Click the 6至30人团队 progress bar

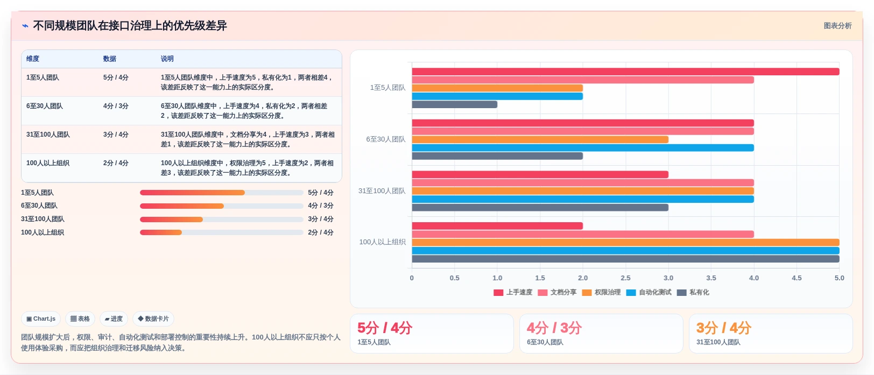pos(222,206)
